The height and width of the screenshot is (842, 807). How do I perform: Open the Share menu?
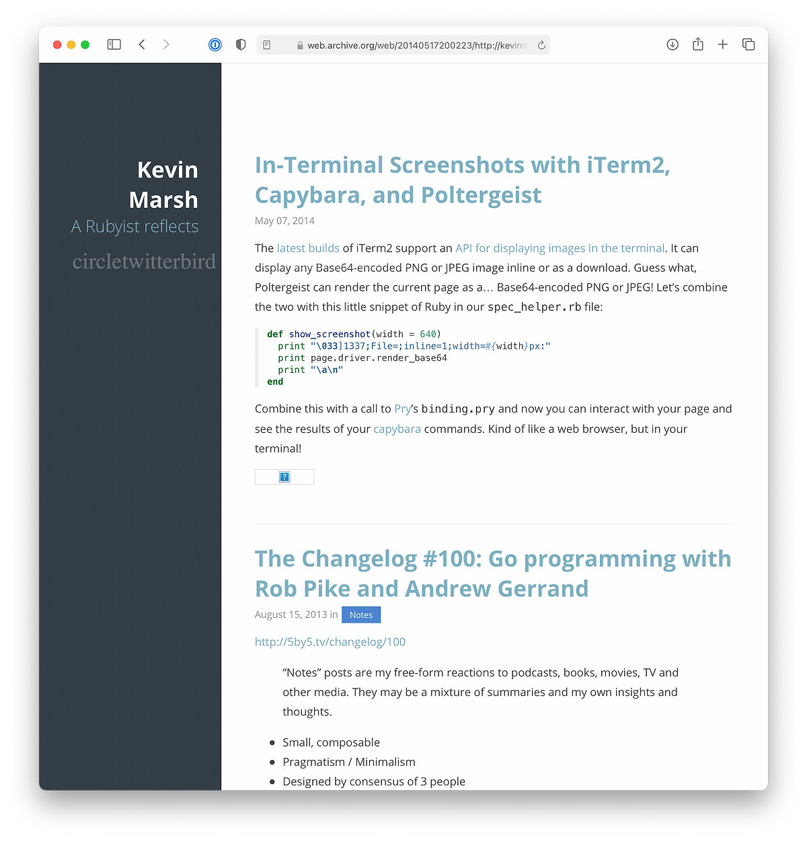pyautogui.click(x=698, y=44)
